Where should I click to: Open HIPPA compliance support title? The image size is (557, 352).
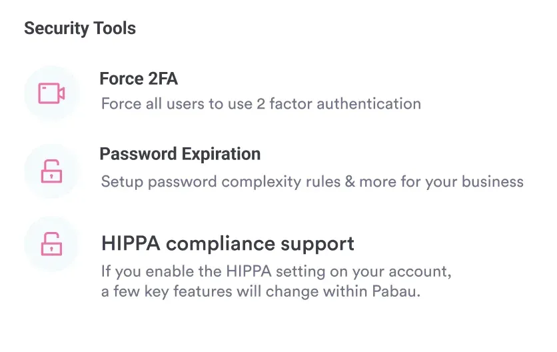pyautogui.click(x=227, y=243)
